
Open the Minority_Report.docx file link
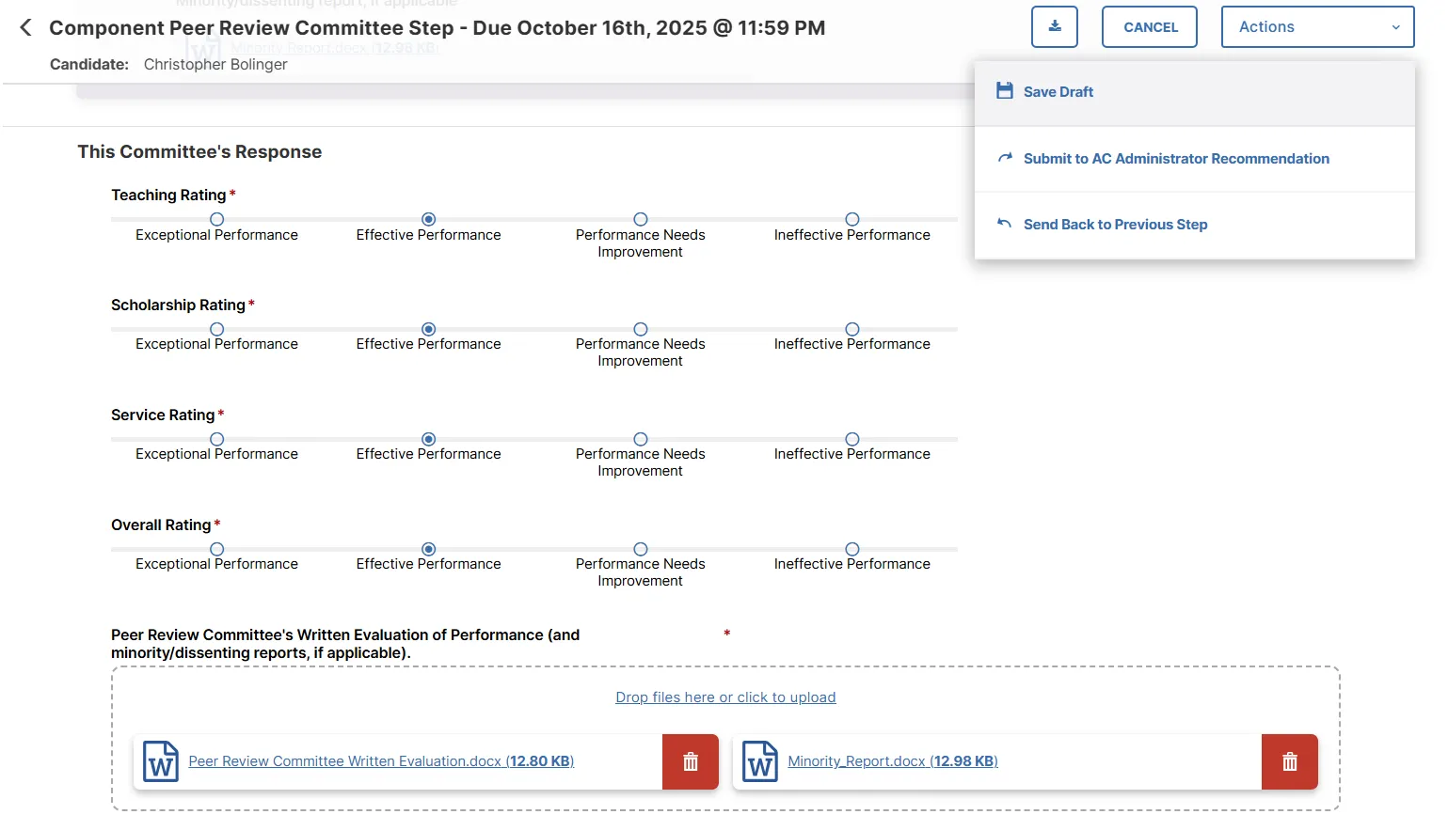click(x=892, y=760)
